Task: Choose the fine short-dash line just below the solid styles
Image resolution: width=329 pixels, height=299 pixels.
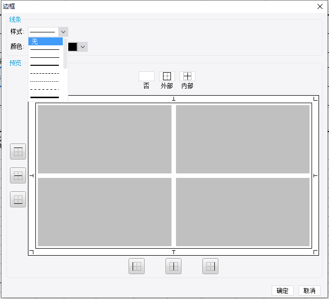Action: click(x=45, y=73)
